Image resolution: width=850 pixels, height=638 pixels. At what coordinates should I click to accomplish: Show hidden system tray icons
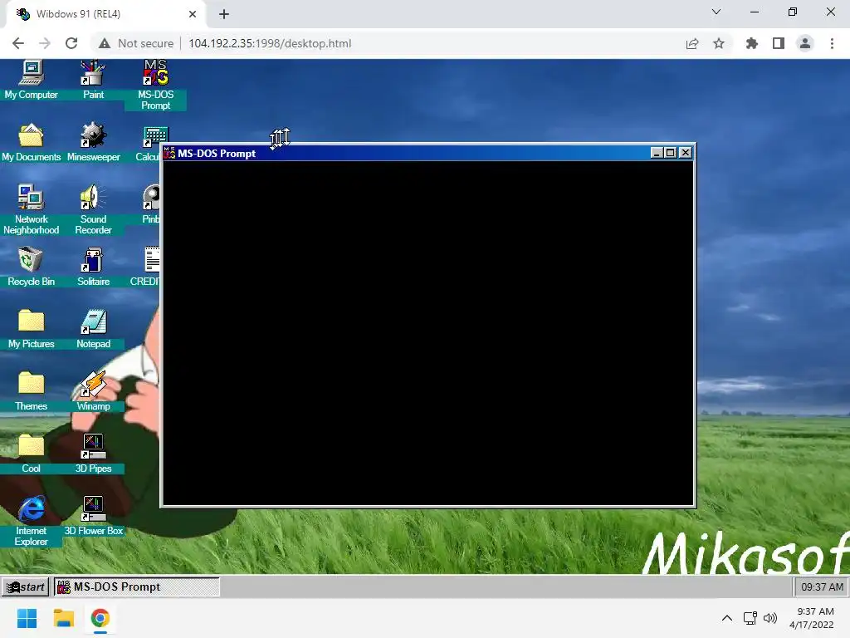(x=727, y=618)
